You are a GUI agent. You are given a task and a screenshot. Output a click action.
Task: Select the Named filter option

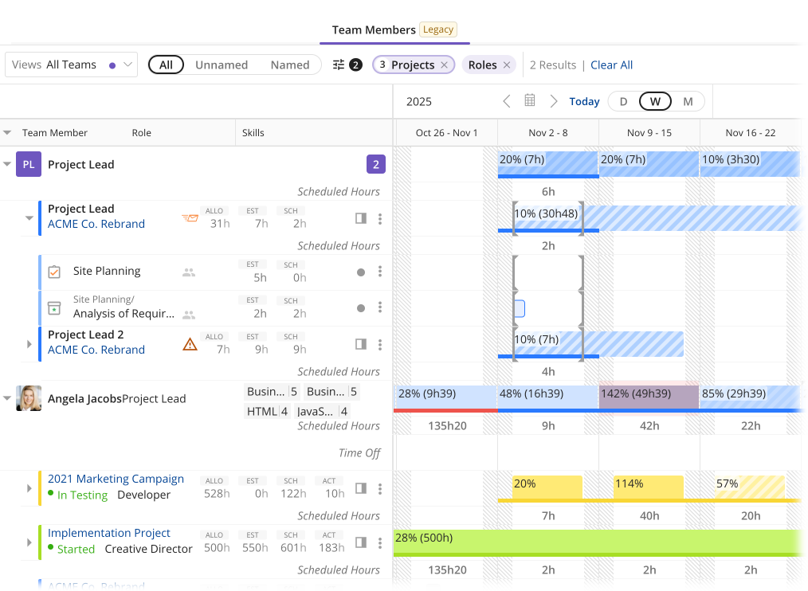click(290, 65)
